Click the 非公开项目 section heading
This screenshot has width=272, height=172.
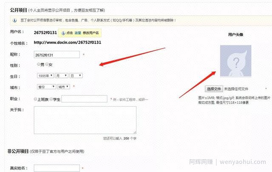coord(18,151)
